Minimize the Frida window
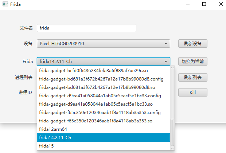Screen dimensions: 226x153 point(188,4)
